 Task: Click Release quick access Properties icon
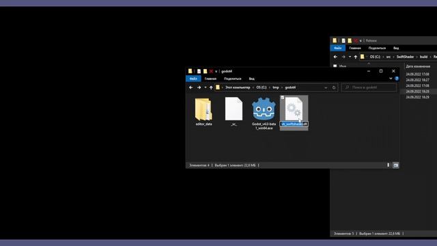(x=343, y=41)
